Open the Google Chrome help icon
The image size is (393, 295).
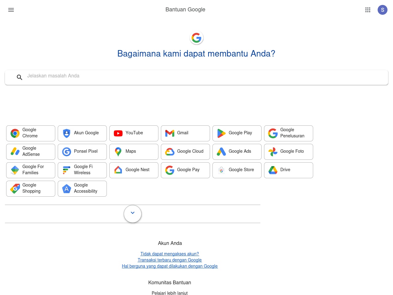click(15, 133)
